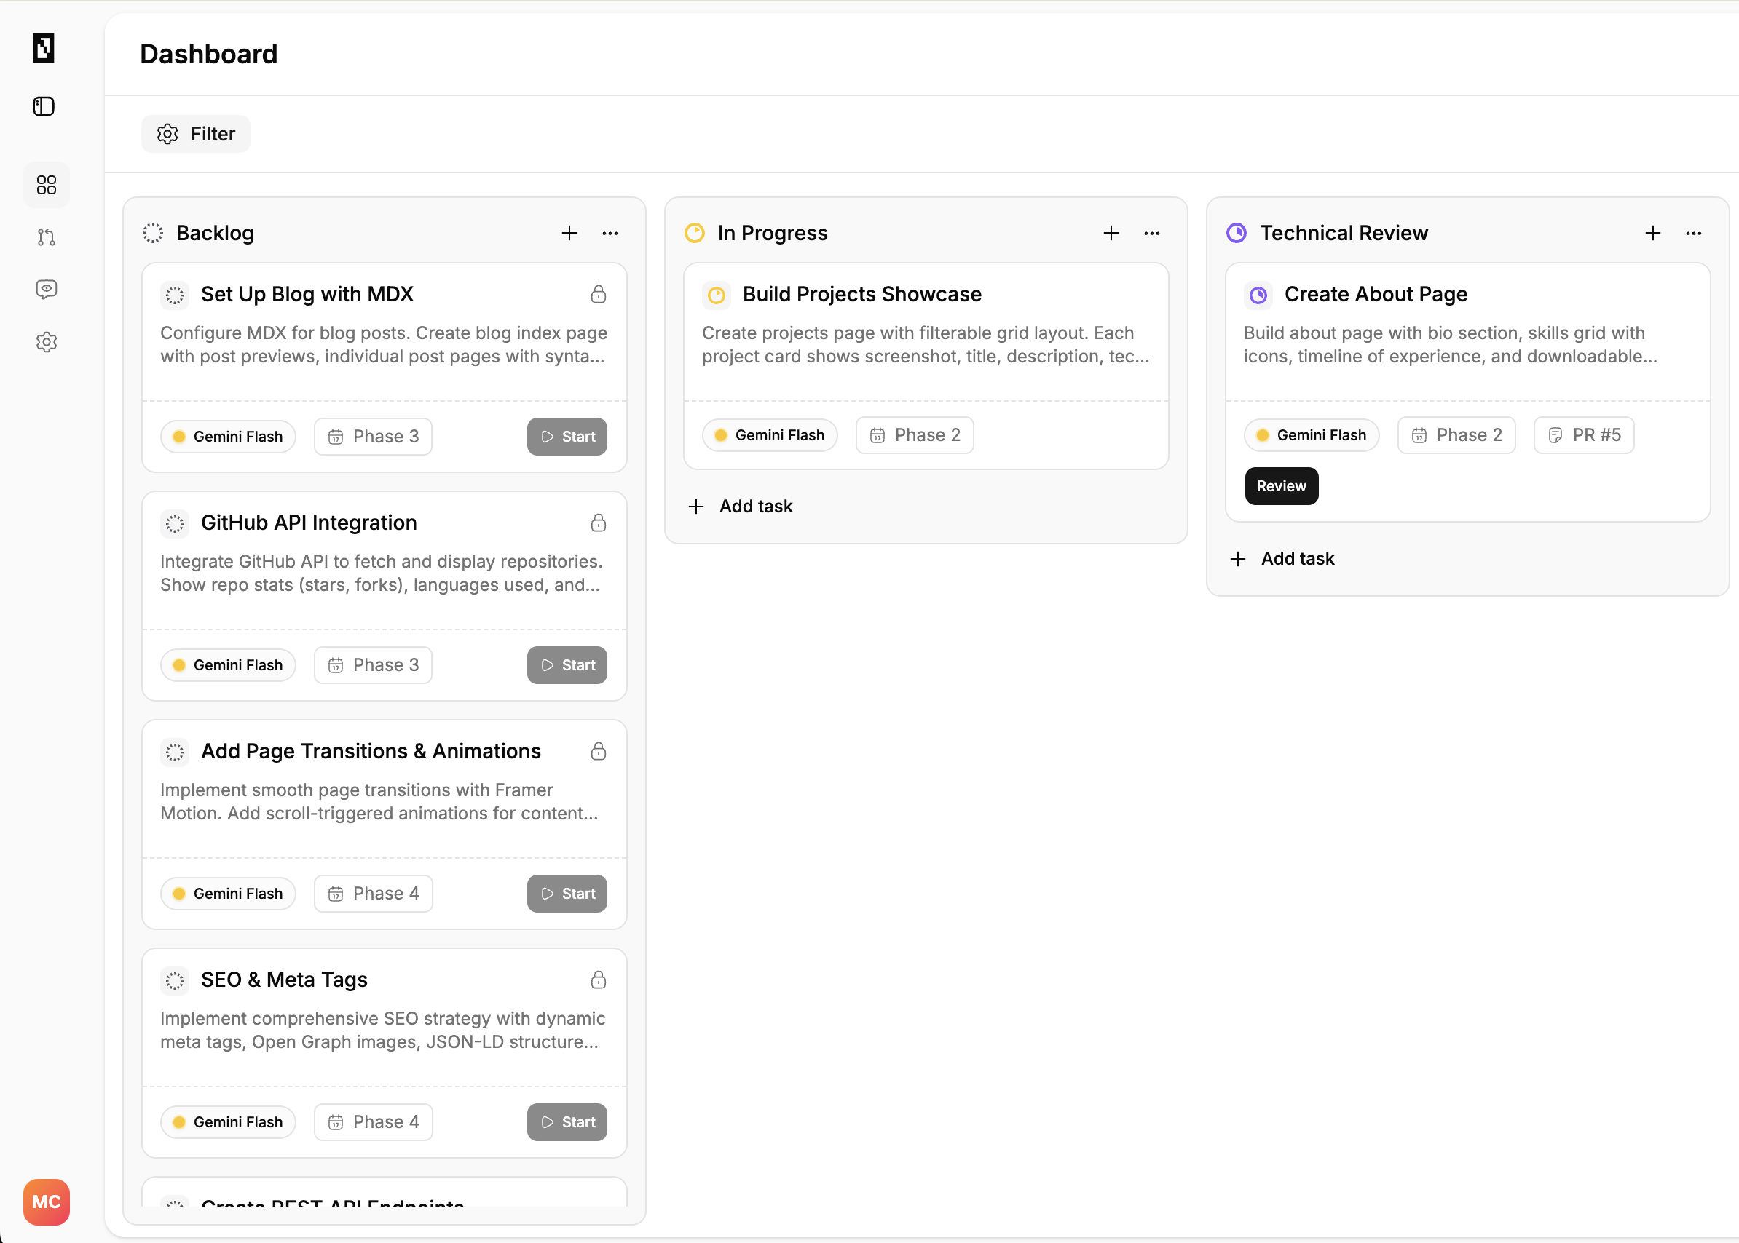Image resolution: width=1739 pixels, height=1243 pixels.
Task: Click the MC user avatar
Action: [46, 1201]
